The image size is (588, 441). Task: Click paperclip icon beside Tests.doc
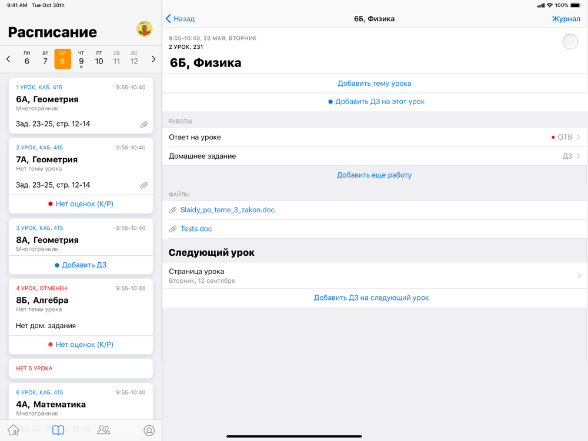172,229
